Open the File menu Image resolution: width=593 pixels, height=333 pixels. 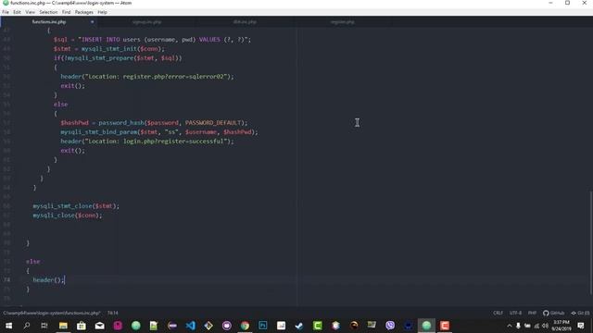click(x=6, y=12)
